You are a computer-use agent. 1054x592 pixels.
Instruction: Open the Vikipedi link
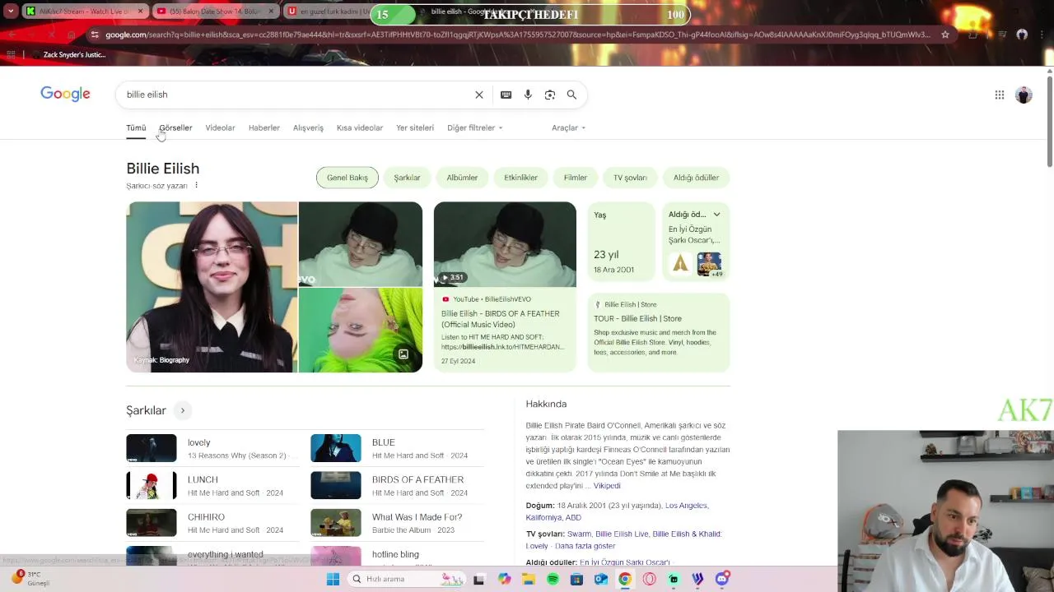(607, 486)
